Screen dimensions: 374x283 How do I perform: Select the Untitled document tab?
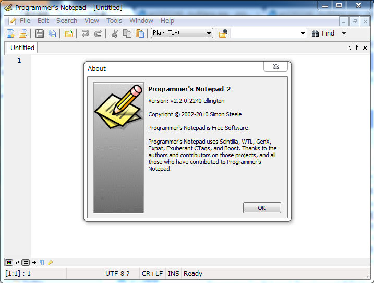coord(22,48)
